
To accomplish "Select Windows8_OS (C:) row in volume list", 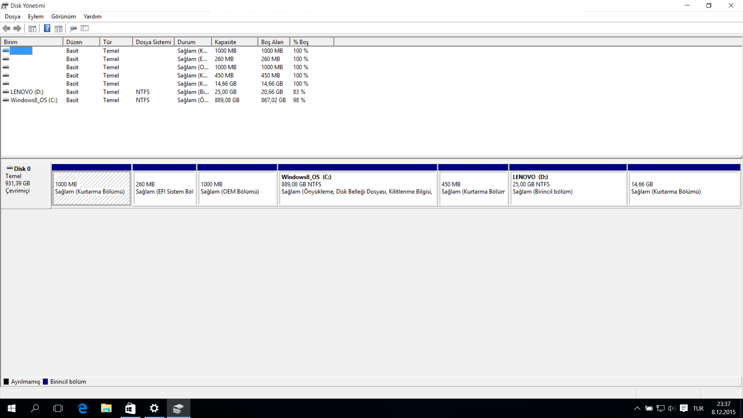I will pos(34,100).
